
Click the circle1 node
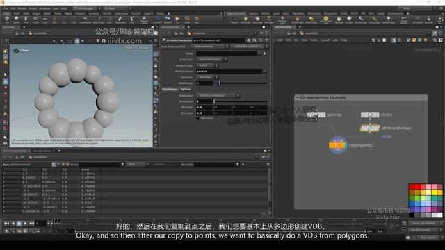click(370, 115)
